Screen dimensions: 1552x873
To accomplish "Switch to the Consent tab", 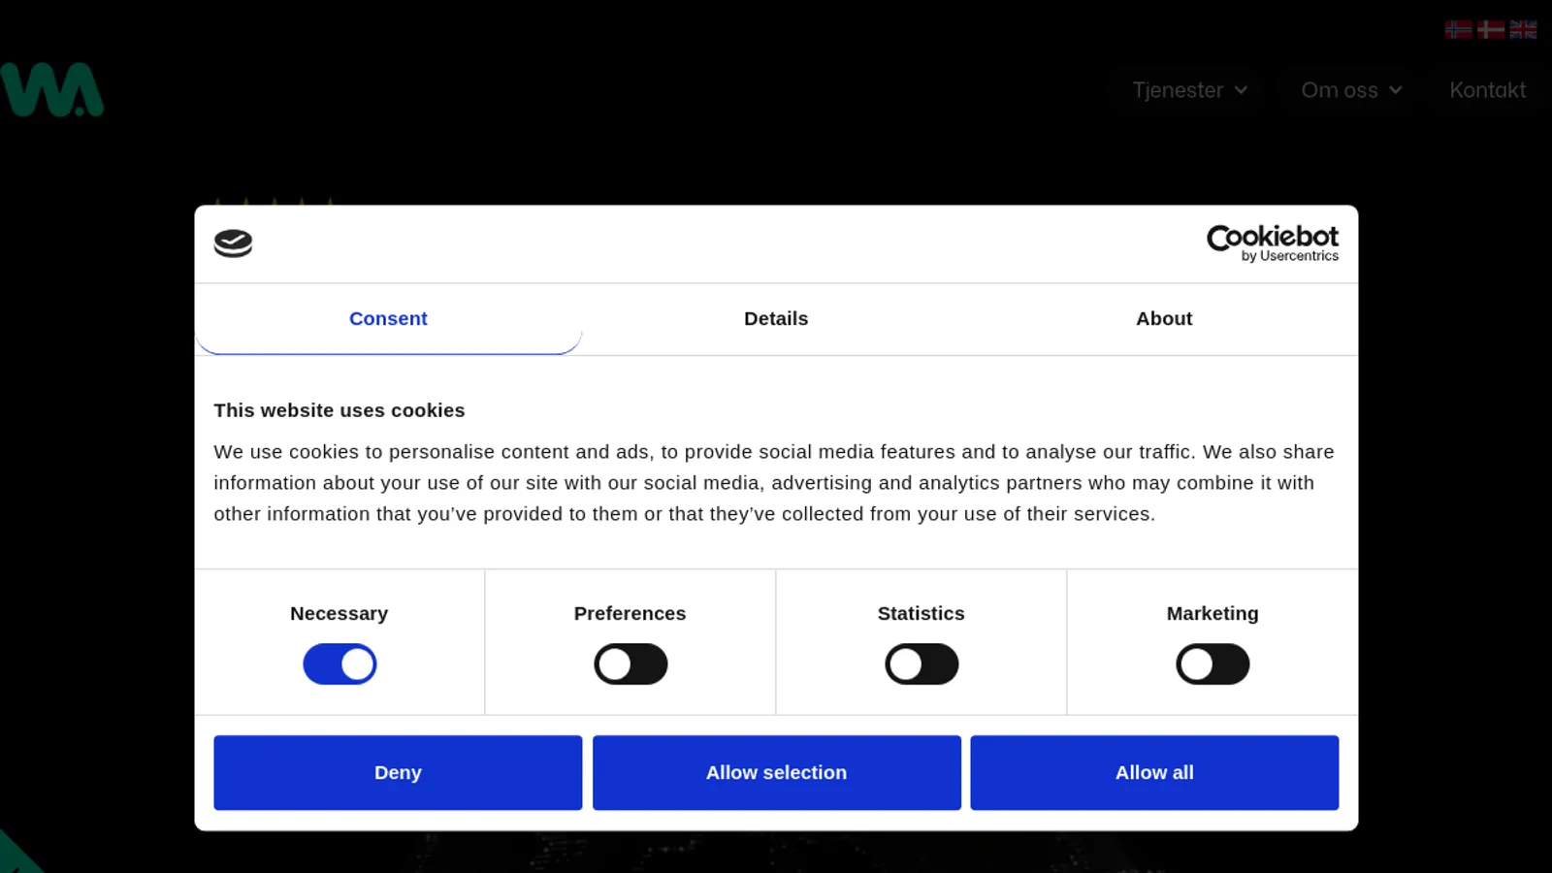I will [388, 319].
